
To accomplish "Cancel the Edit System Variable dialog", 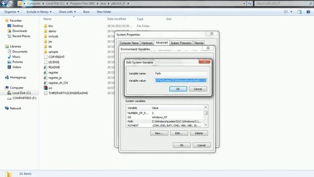I will point(198,89).
